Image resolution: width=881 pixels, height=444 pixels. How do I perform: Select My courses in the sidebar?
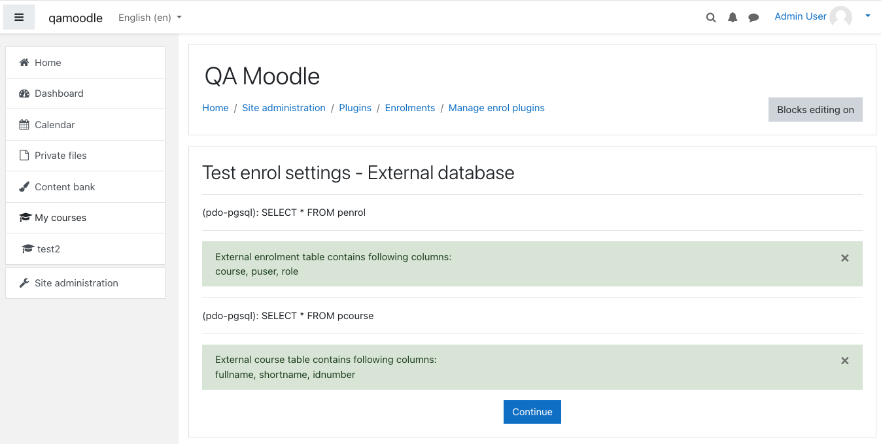pyautogui.click(x=85, y=218)
